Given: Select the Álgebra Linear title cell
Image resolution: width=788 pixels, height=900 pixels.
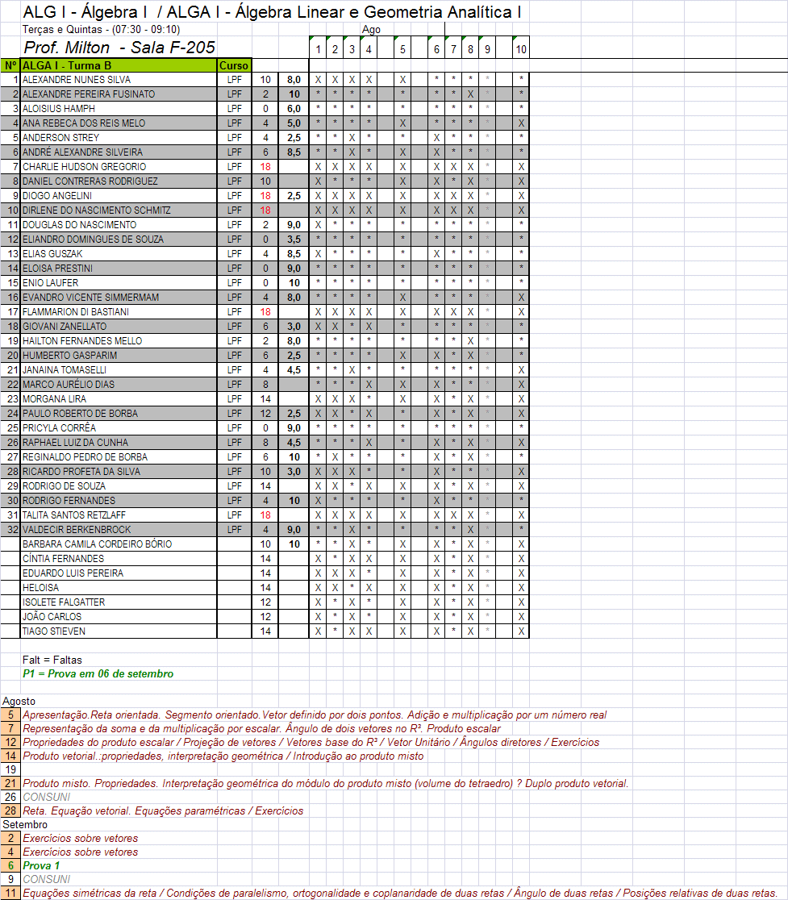Looking at the screenshot, I should tap(272, 12).
